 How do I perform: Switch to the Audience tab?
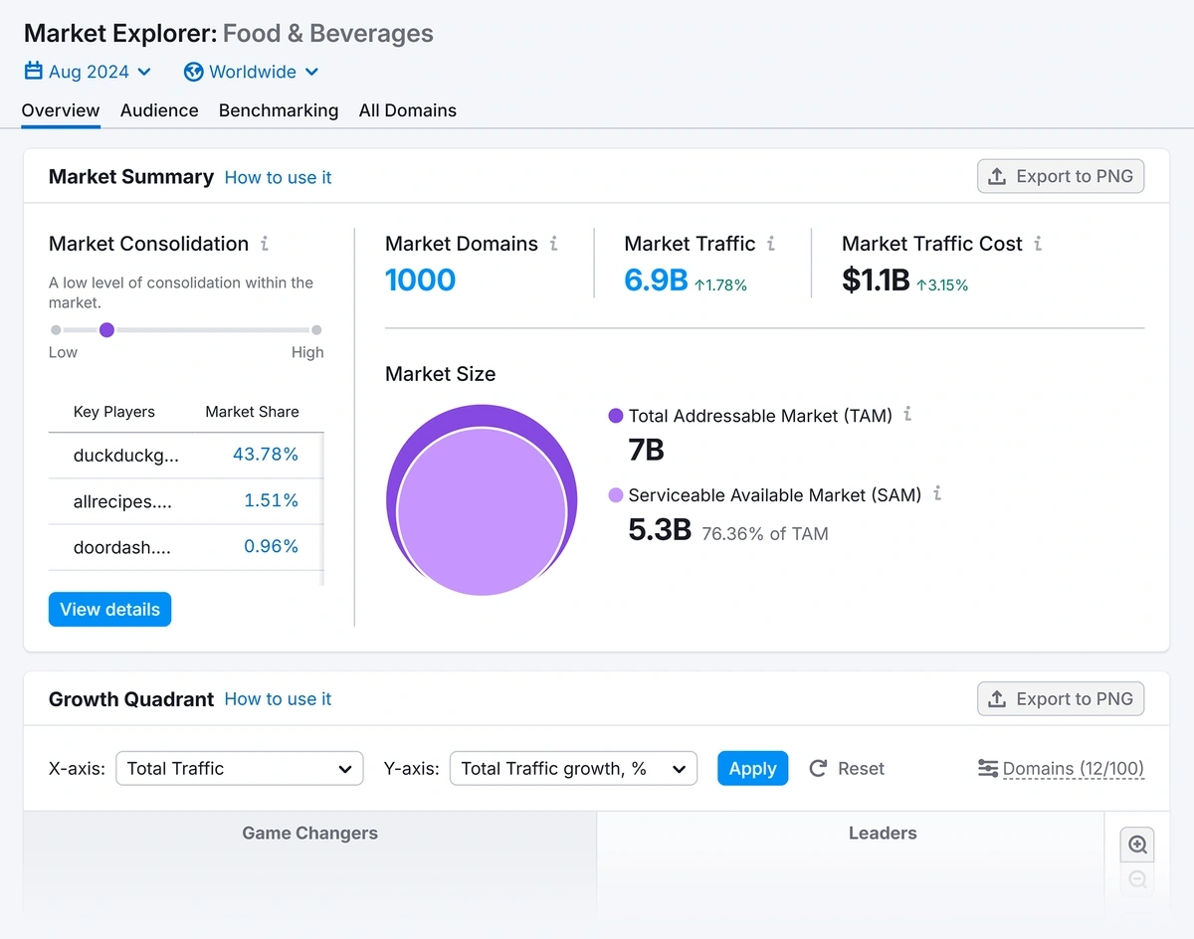(159, 110)
